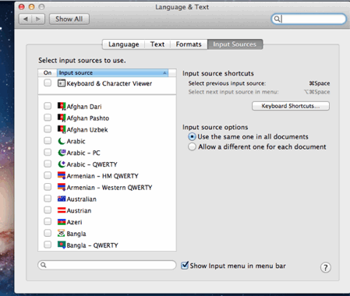350x296 pixels.
Task: Tick the Armenian – HM QWERTY checkbox
Action: 48,175
